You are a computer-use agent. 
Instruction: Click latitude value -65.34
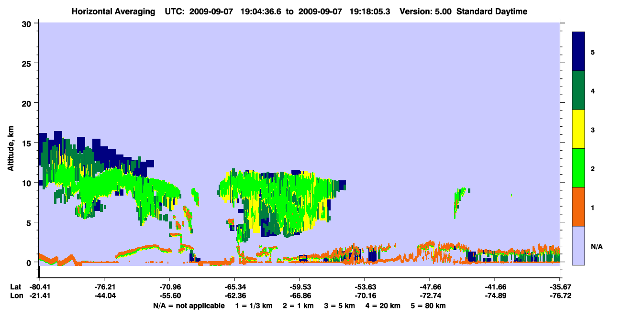(234, 287)
